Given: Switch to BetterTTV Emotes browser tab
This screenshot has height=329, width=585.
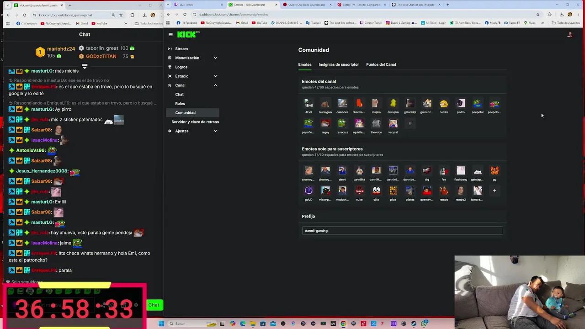Looking at the screenshot, I should pyautogui.click(x=361, y=5).
